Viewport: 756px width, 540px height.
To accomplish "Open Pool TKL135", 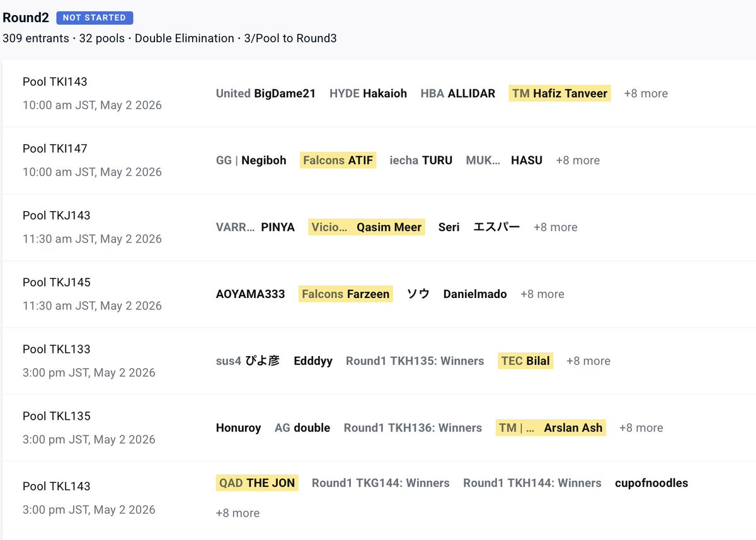I will (57, 415).
